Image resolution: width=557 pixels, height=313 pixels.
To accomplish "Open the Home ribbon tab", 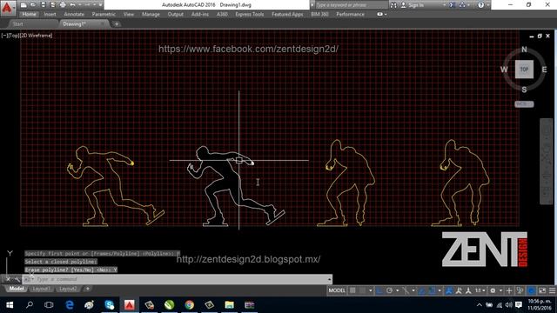I will 29,14.
